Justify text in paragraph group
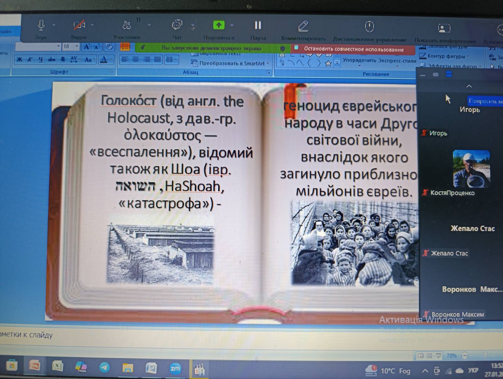This screenshot has height=379, width=503. tap(158, 59)
